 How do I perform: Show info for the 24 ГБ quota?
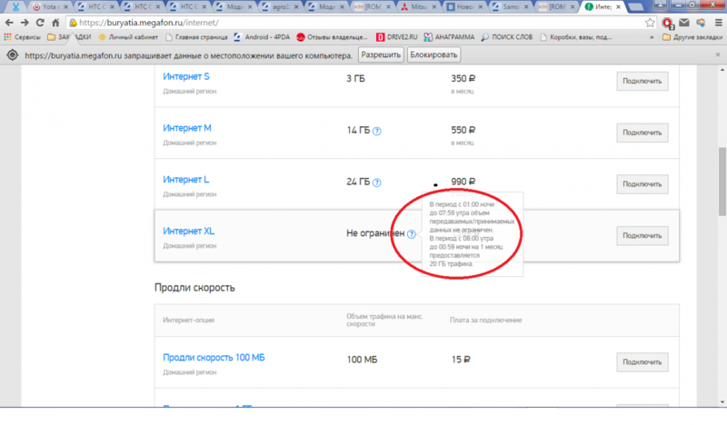(x=377, y=183)
